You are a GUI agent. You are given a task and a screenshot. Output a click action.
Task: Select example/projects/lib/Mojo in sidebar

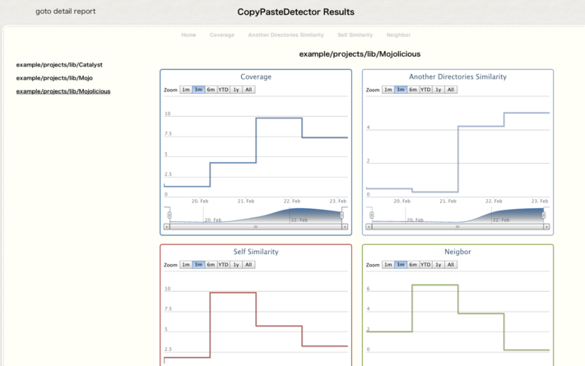pos(54,78)
